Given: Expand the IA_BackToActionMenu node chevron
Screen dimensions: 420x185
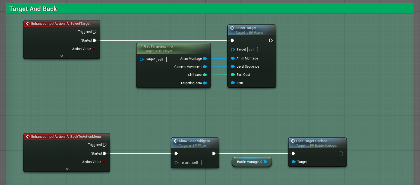Looking at the screenshot, I should pos(67,169).
